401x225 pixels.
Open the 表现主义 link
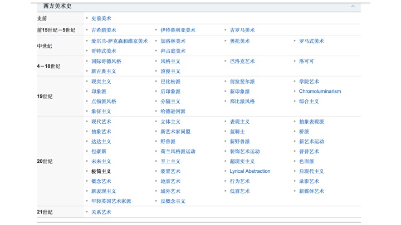239,122
